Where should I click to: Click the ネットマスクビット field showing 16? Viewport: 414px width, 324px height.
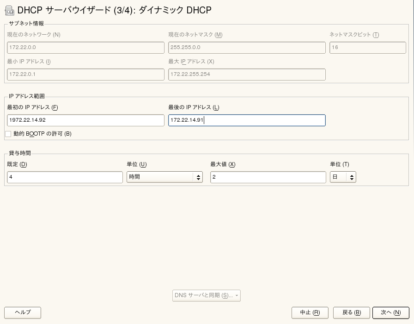coord(367,48)
